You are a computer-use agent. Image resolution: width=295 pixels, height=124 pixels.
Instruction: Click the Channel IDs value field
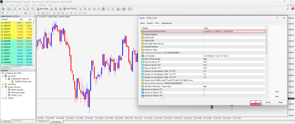tap(234, 32)
